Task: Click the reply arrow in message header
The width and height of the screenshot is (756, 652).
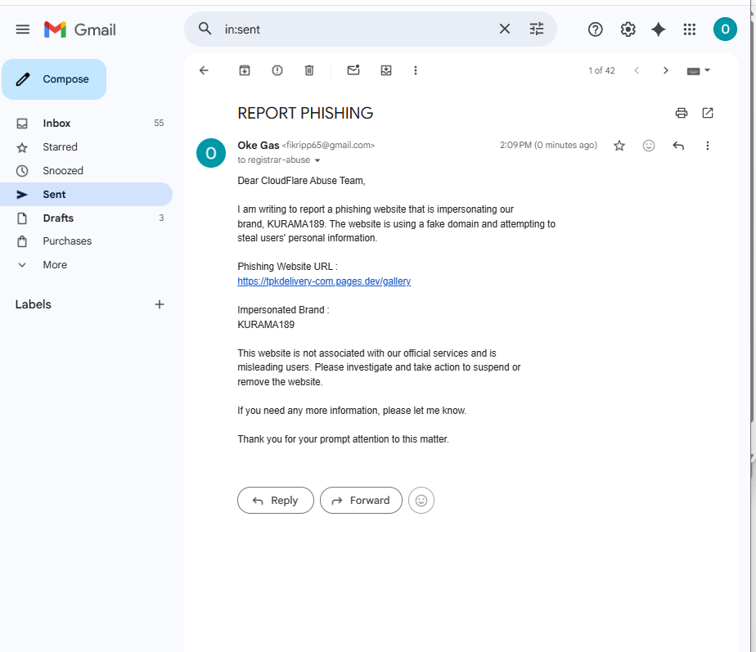Action: [x=678, y=146]
